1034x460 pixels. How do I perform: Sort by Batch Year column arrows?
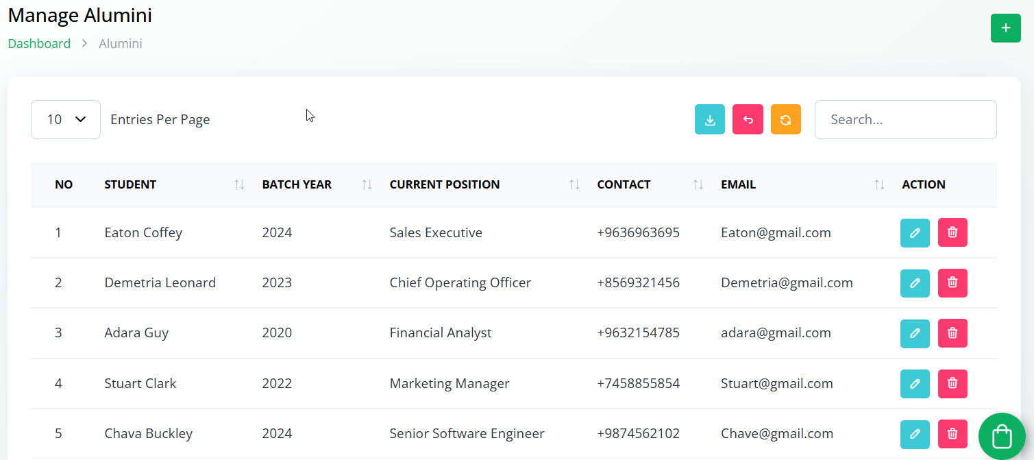point(367,184)
